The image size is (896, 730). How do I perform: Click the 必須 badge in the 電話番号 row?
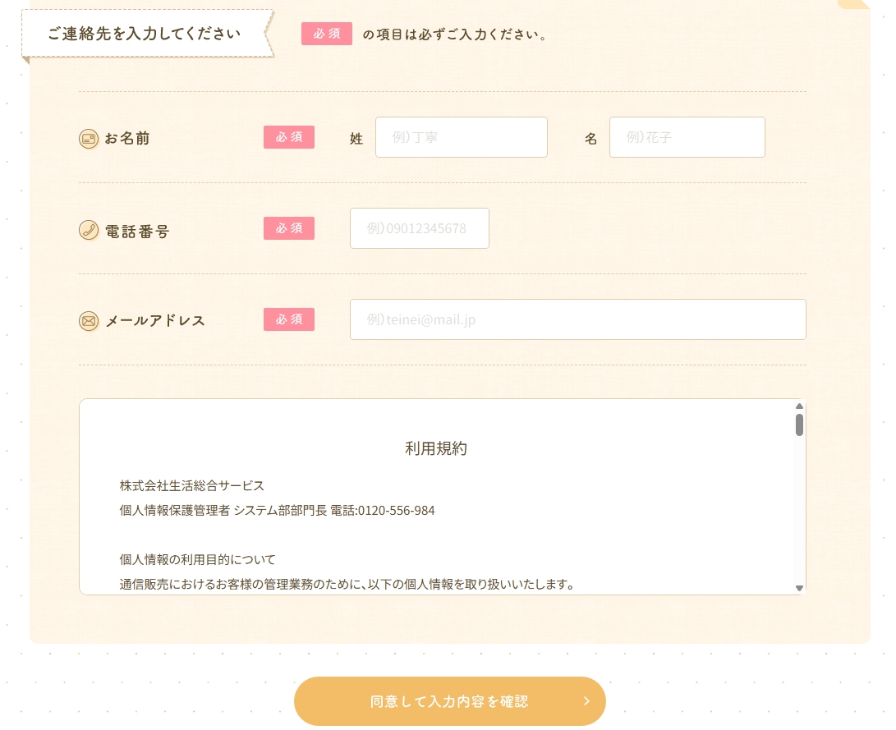point(288,228)
